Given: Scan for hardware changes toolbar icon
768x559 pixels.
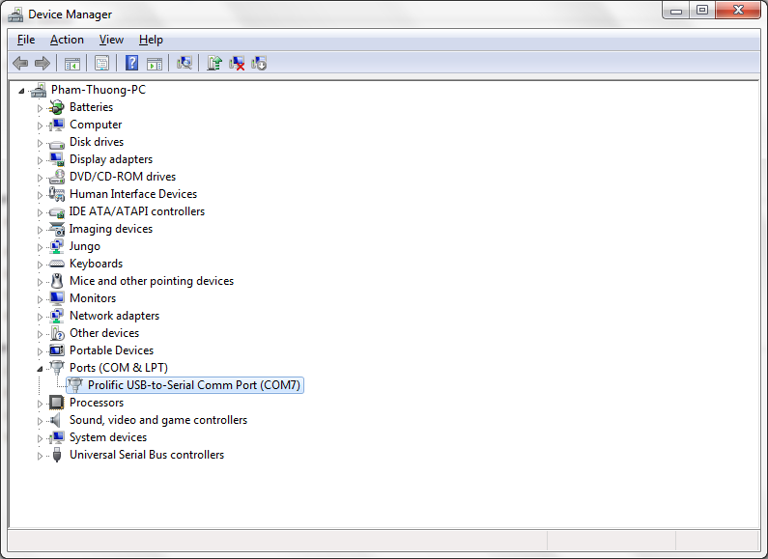Looking at the screenshot, I should pyautogui.click(x=185, y=63).
